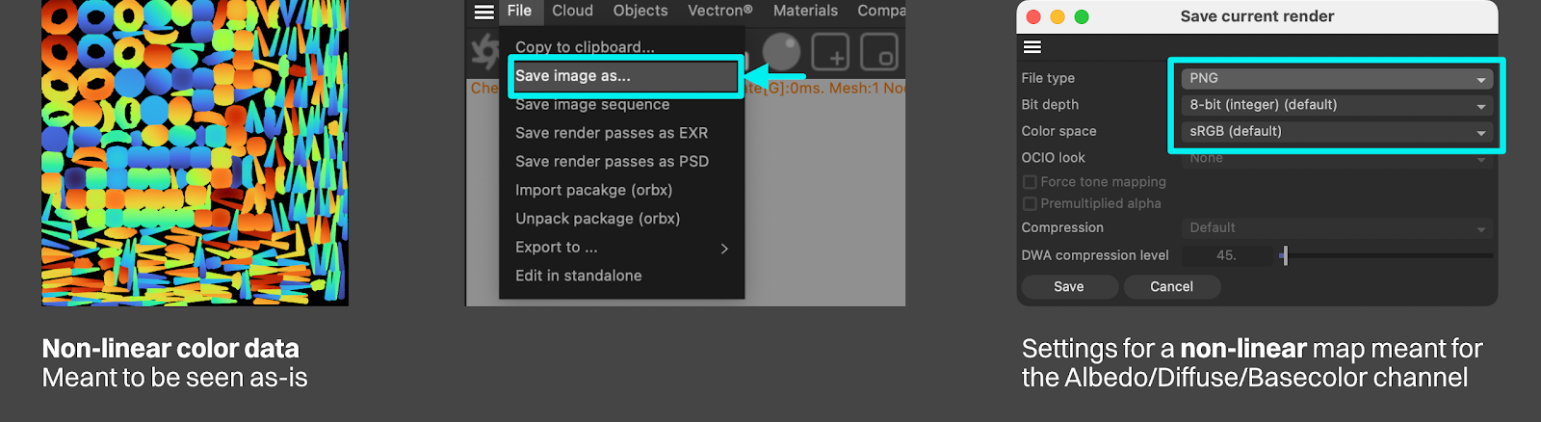Adjust the DWA compression level slider
This screenshot has height=422, width=1541.
coord(1285,255)
